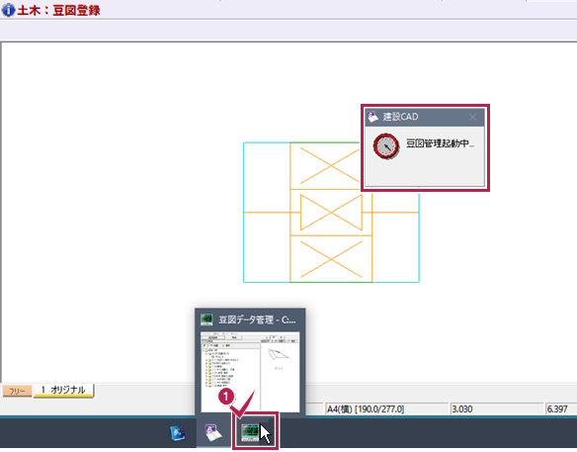The image size is (577, 452).
Task: Click the 建設CAD dialog title icon
Action: (372, 117)
